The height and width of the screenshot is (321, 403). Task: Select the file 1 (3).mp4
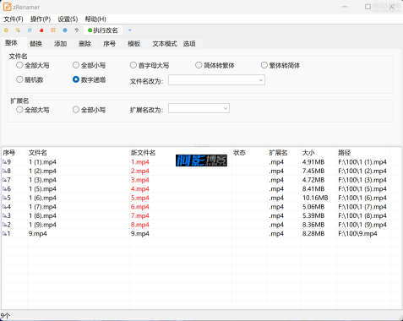42,180
